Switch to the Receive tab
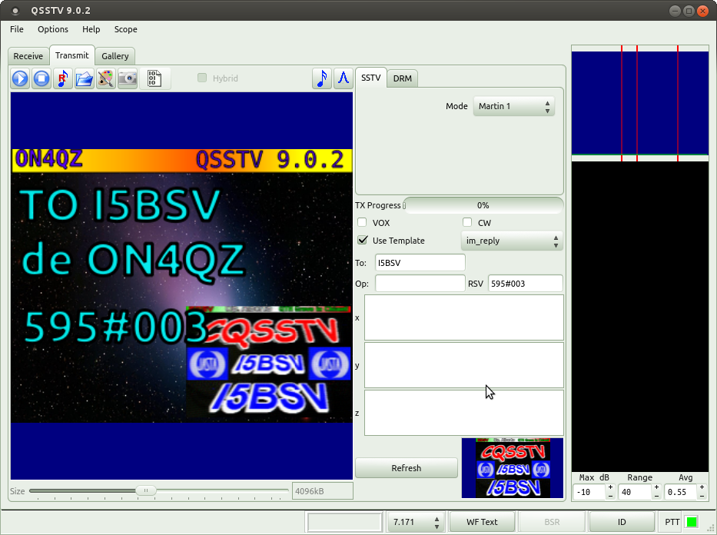 coord(28,56)
